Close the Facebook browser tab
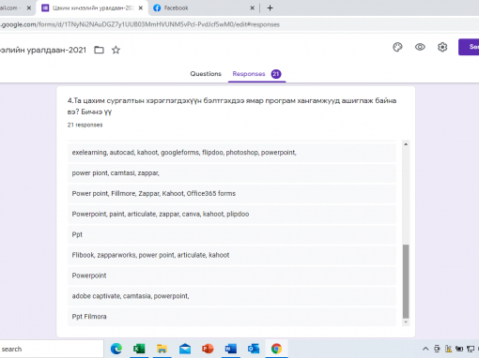The height and width of the screenshot is (358, 479). [x=252, y=8]
